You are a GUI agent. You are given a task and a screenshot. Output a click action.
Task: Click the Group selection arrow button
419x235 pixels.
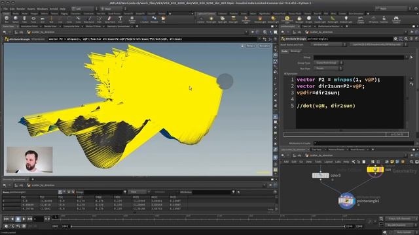tap(412, 57)
